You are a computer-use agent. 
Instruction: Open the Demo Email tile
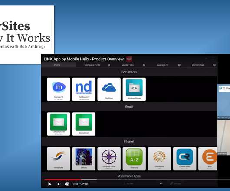tap(84, 124)
